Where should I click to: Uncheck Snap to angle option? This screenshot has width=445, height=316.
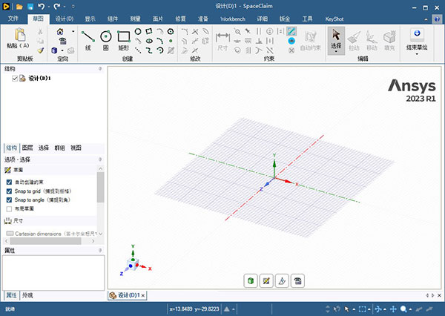point(9,200)
